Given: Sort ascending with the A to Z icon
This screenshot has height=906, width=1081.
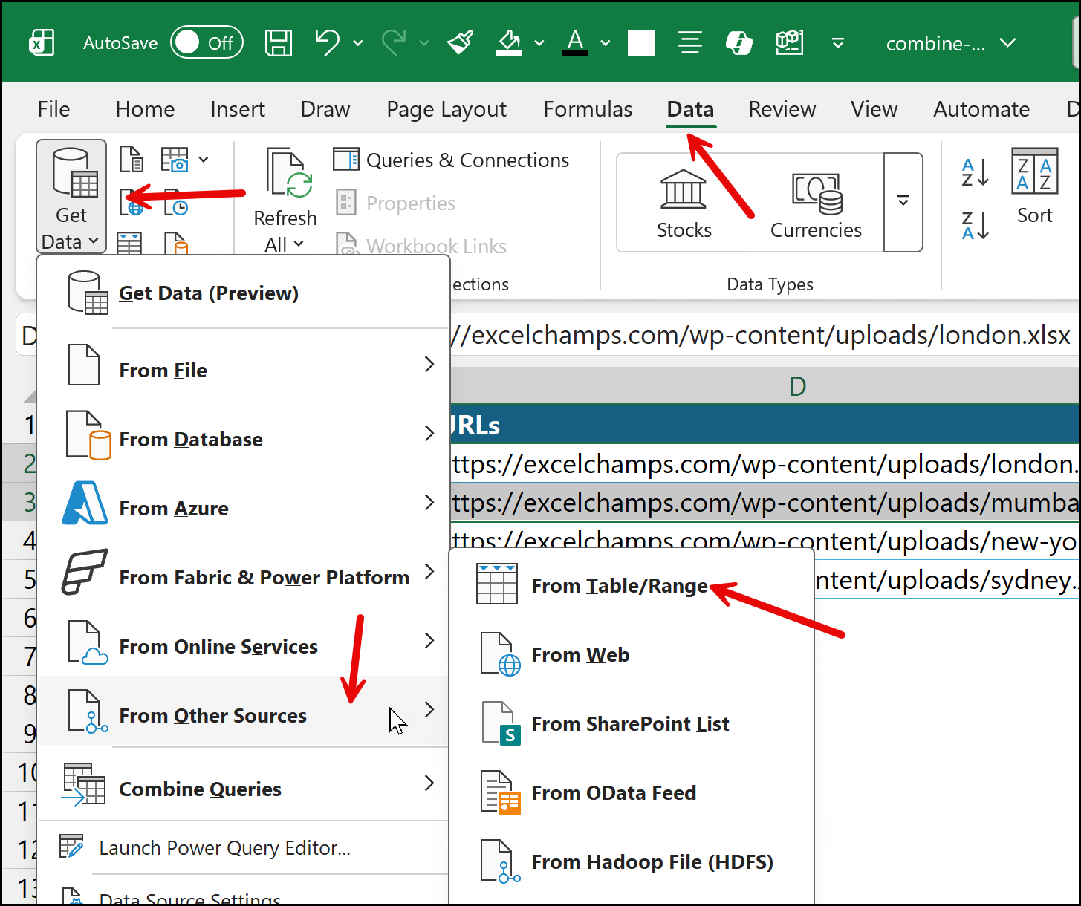Looking at the screenshot, I should 975,172.
